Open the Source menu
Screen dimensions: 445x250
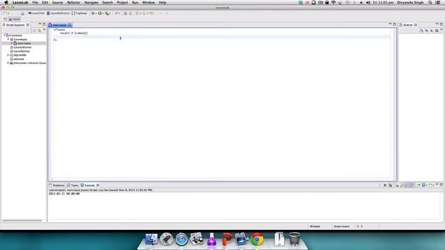pyautogui.click(x=57, y=3)
